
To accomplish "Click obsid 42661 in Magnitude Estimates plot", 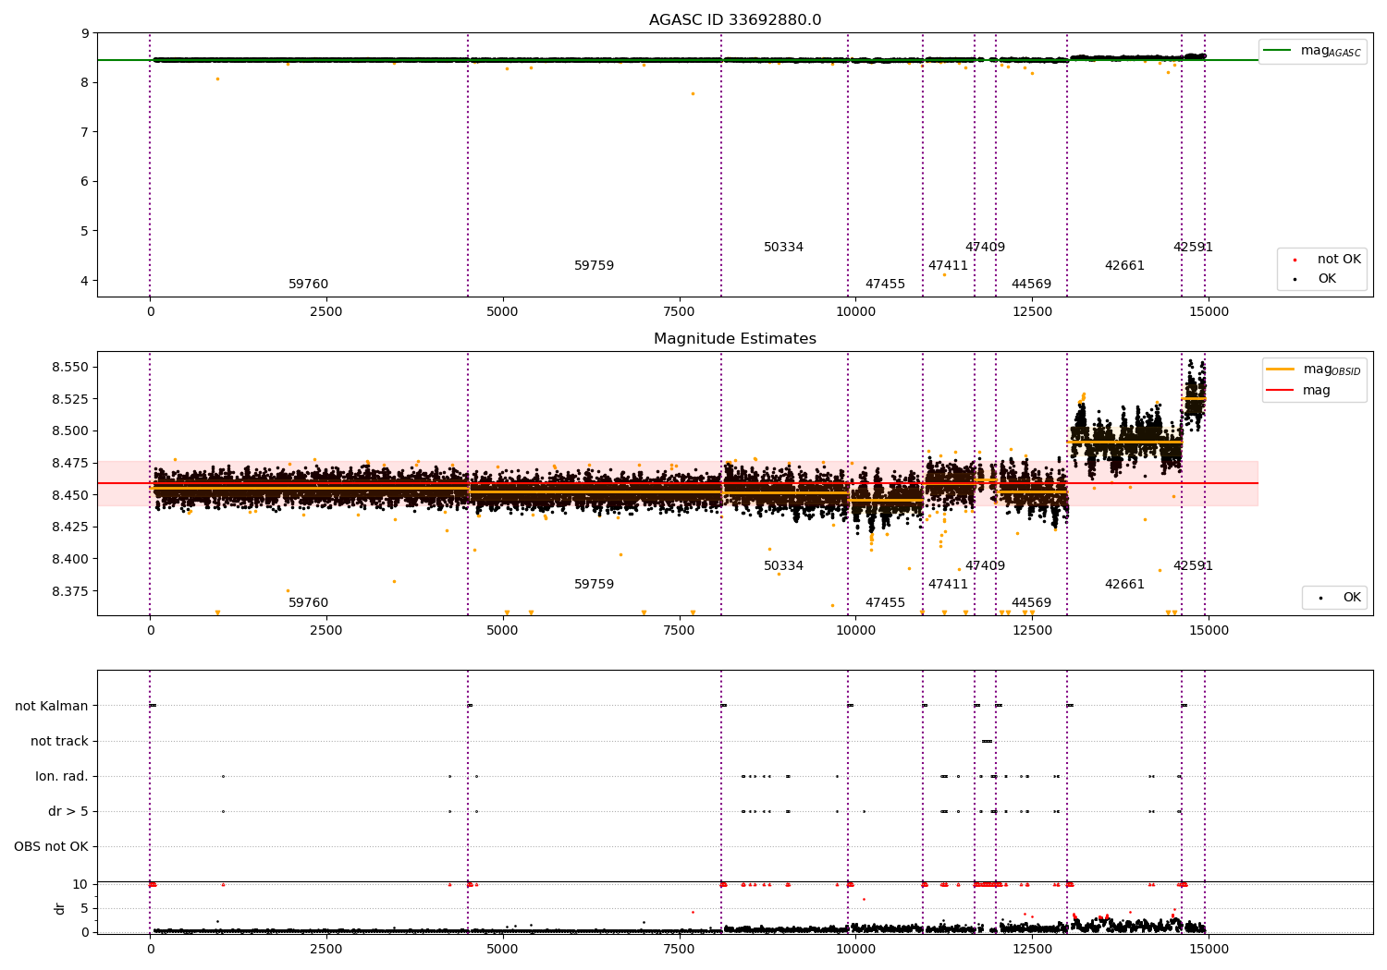I will point(1124,585).
